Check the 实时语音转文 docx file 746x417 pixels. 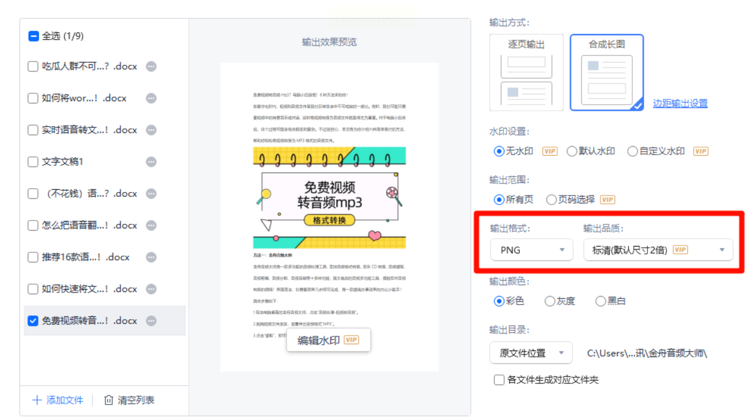(x=33, y=130)
